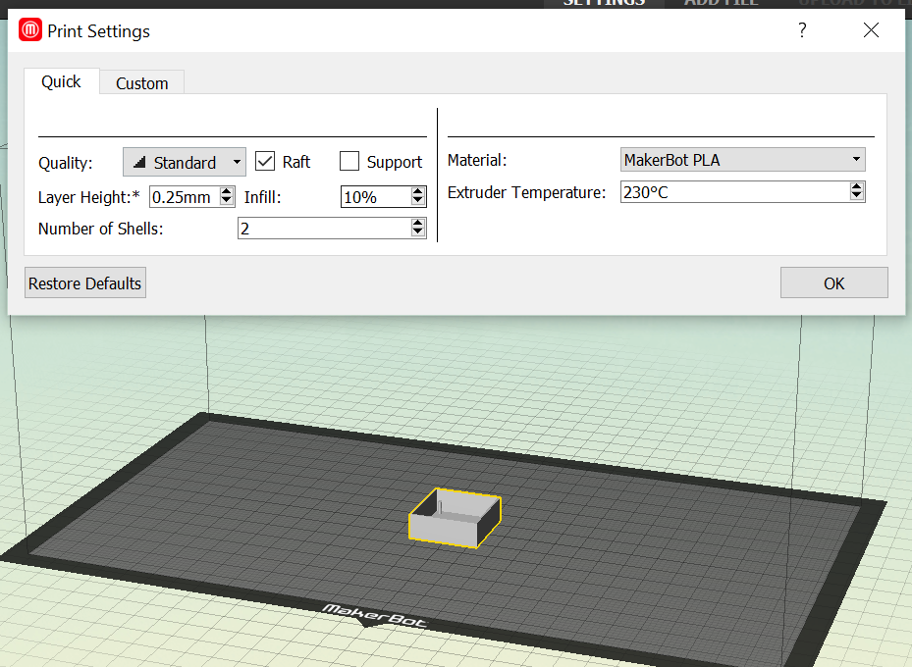Decrease Number of Shells with down arrow
The height and width of the screenshot is (667, 912).
(417, 233)
